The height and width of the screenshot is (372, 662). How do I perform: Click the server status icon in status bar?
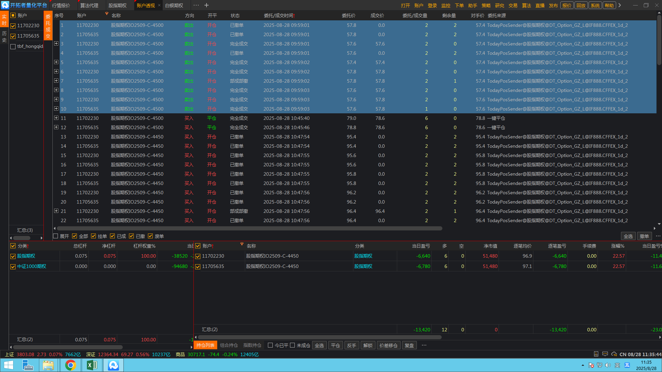coord(596,354)
